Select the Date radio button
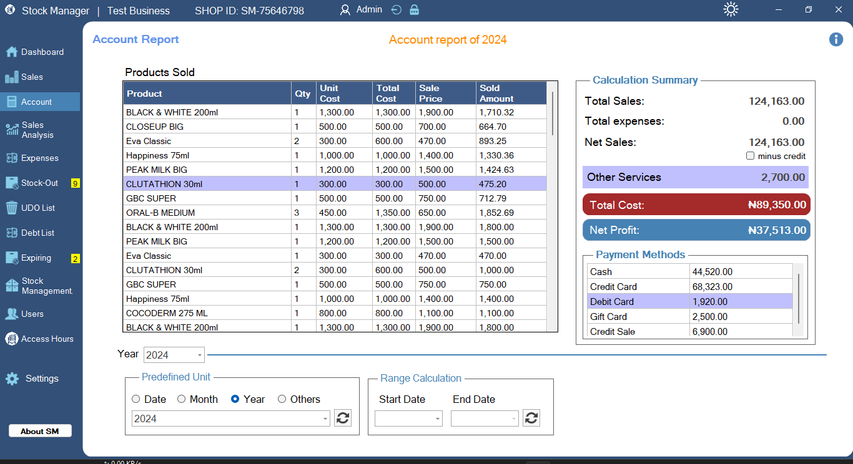 click(136, 399)
